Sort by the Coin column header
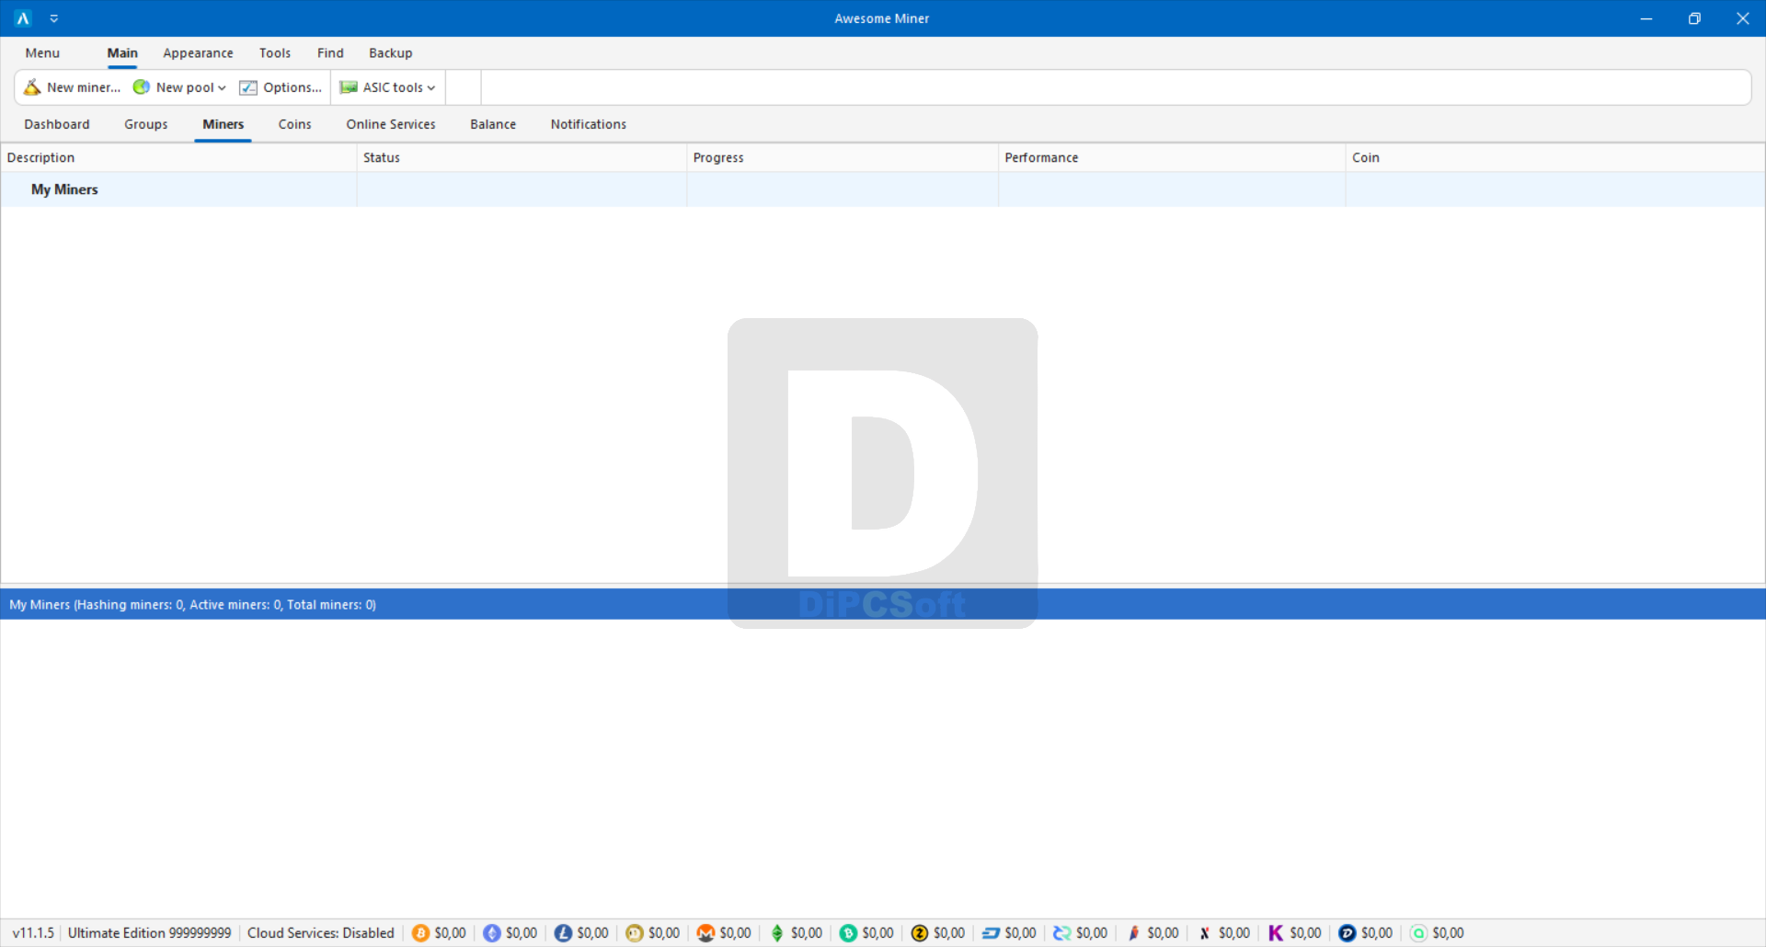 (x=1555, y=158)
